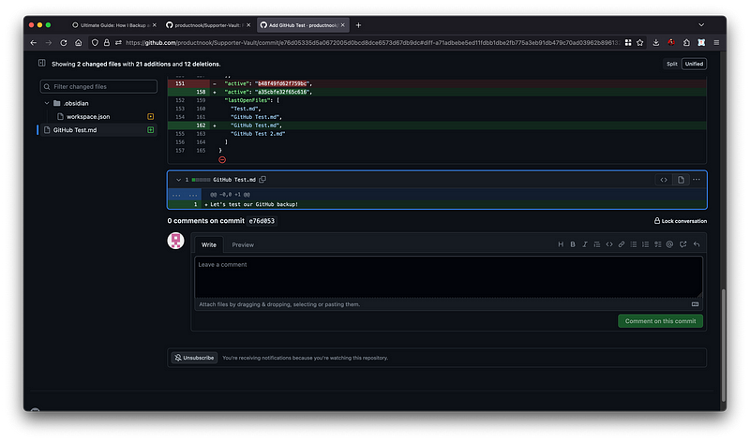The width and height of the screenshot is (750, 442).
Task: Expand hidden lines in GitHub Test.md diff
Action: click(184, 195)
